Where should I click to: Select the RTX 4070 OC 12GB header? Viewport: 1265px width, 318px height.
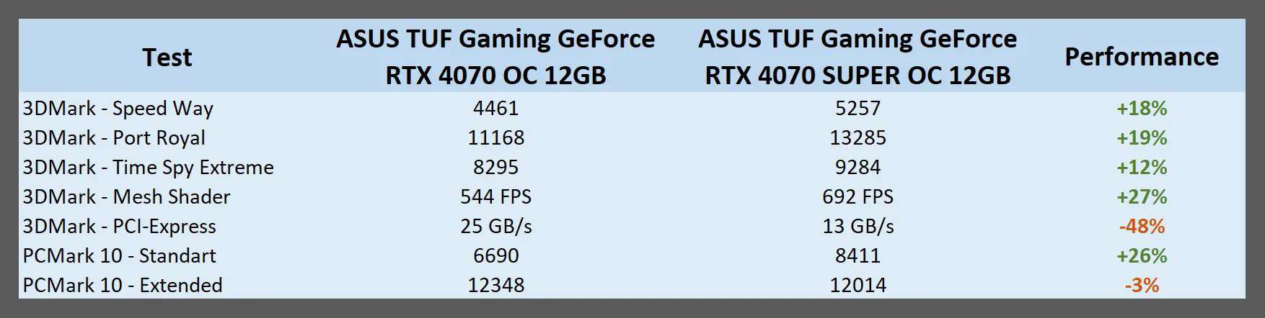tap(495, 57)
